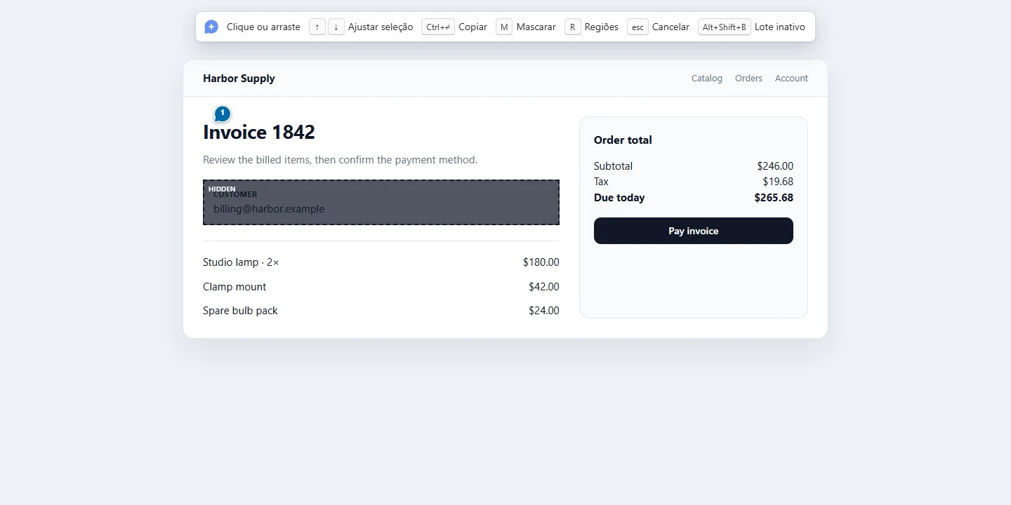Image resolution: width=1011 pixels, height=505 pixels.
Task: Click the M key Mascarar option
Action: click(526, 27)
